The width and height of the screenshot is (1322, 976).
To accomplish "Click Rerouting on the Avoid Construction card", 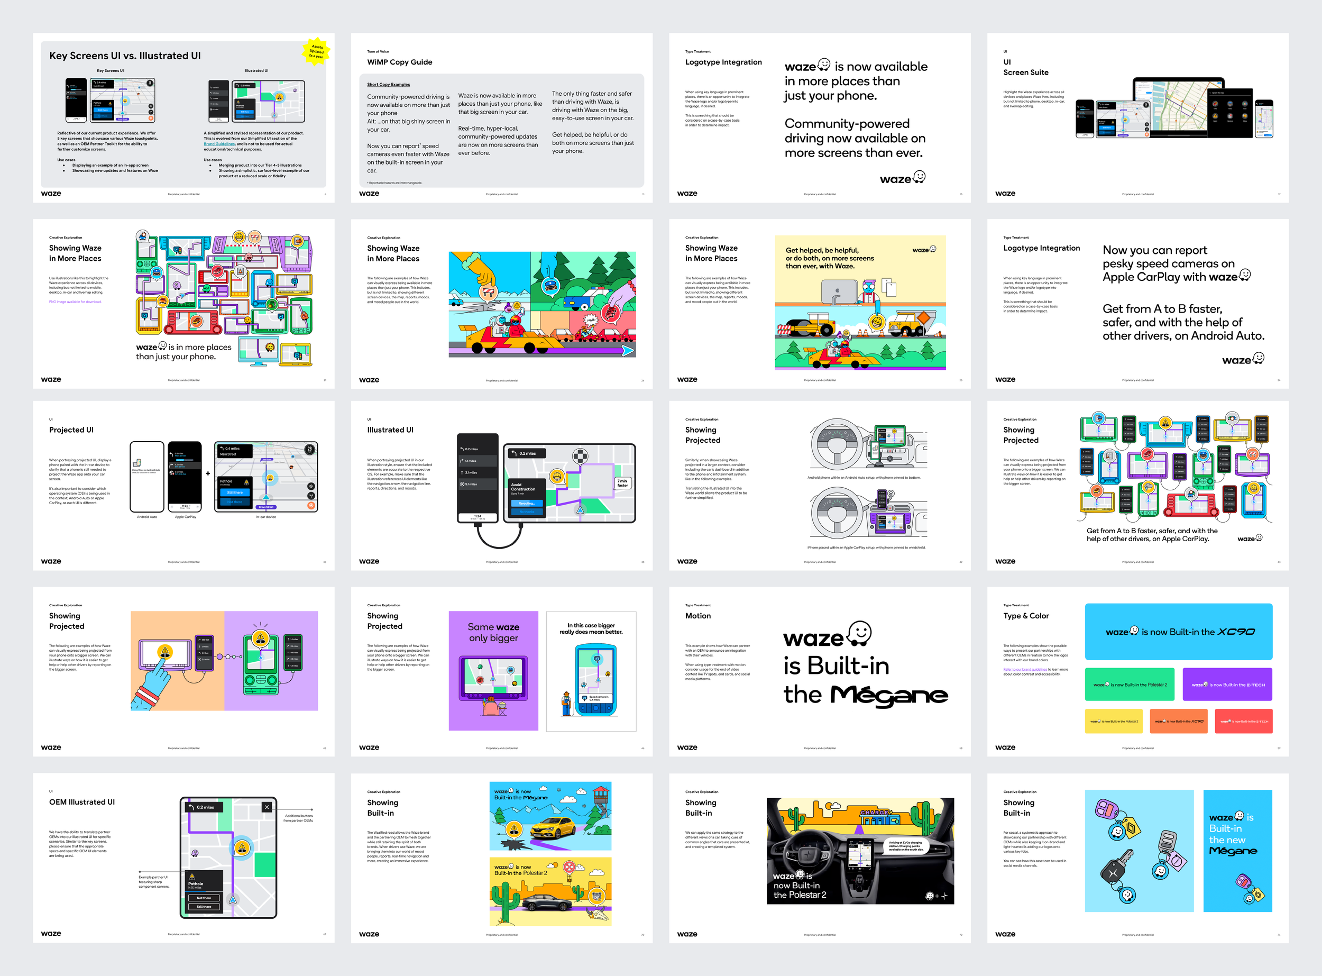I will [x=527, y=504].
